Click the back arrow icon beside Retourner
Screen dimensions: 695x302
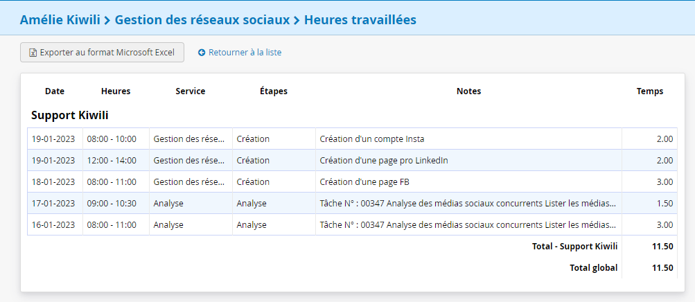[x=202, y=53]
